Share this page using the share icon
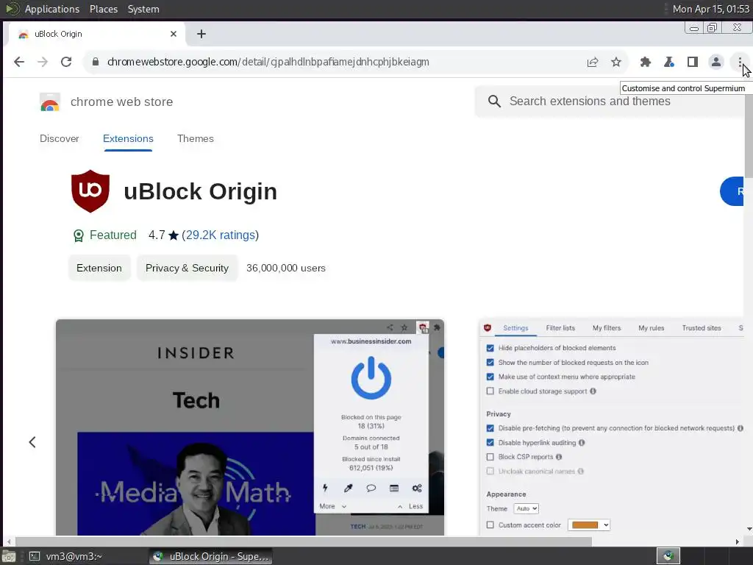 click(593, 62)
